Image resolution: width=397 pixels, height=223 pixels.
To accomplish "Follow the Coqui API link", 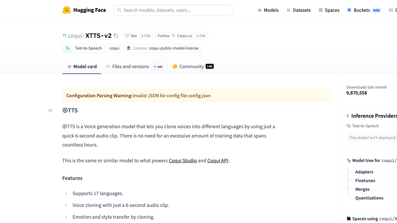I will [x=218, y=160].
